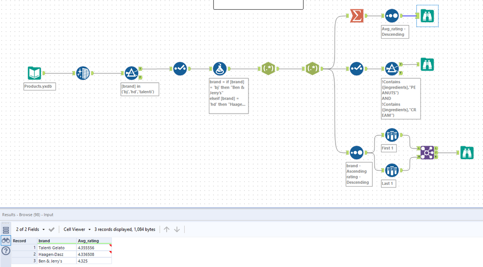Click the move down arrow in results

(177, 229)
